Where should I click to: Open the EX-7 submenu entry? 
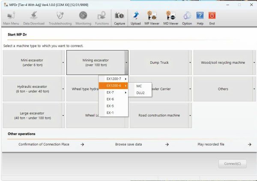[113, 92]
